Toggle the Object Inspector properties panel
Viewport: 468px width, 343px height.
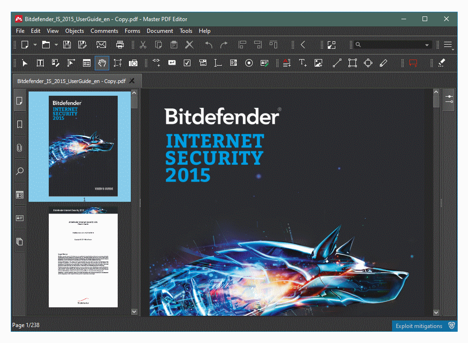pos(449,99)
